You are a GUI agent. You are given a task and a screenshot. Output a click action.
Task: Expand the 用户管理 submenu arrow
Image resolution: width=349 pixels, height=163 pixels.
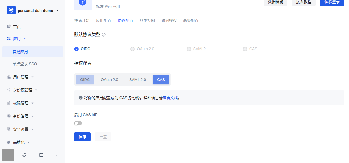[x=32, y=77]
